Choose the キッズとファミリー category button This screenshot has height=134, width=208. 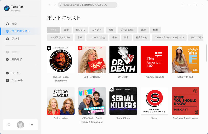click(60, 38)
